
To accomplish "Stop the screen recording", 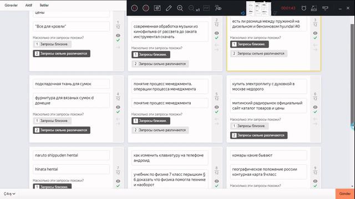I will [x=146, y=8].
